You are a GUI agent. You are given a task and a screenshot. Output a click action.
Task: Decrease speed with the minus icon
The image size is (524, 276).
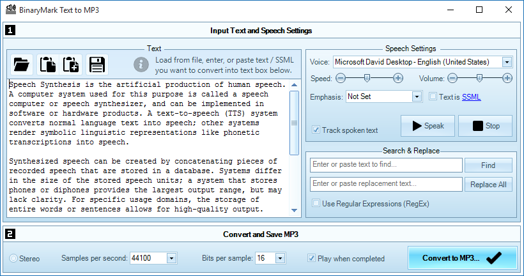(341, 78)
